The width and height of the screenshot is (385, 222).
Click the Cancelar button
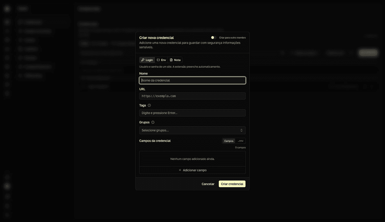(208, 184)
